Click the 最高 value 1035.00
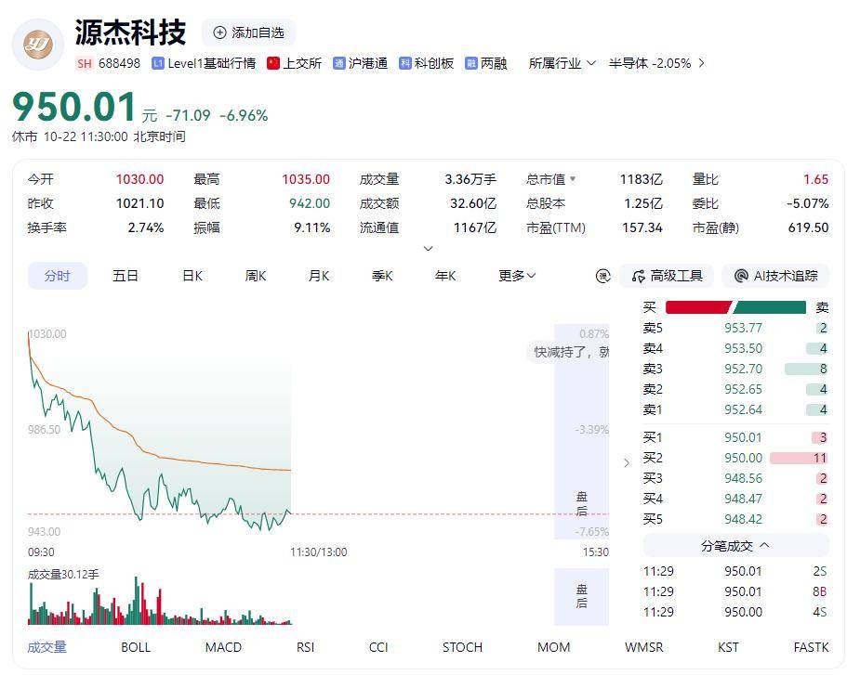Screen dimensions: 847x675 (x=306, y=179)
